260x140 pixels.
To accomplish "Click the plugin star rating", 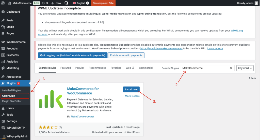I will point(48,127).
